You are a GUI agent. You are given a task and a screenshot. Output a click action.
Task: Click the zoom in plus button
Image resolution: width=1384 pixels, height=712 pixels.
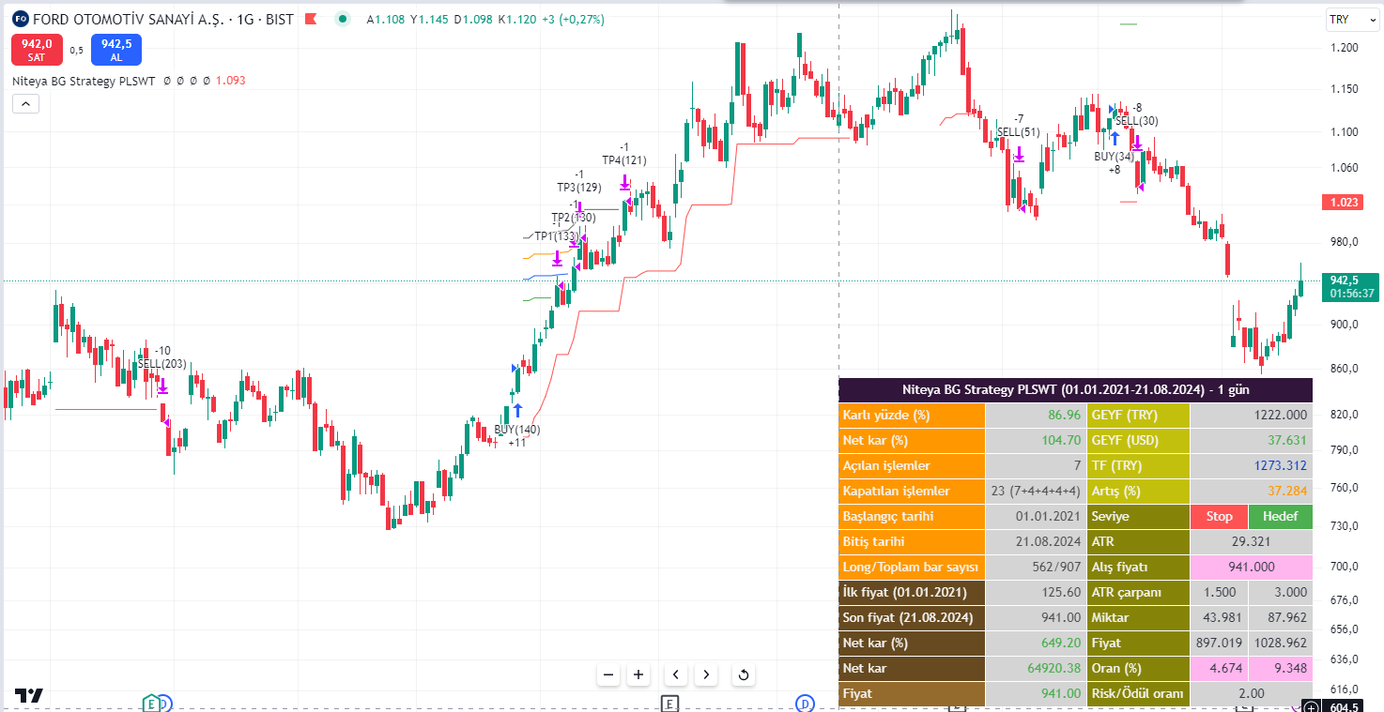(x=638, y=674)
